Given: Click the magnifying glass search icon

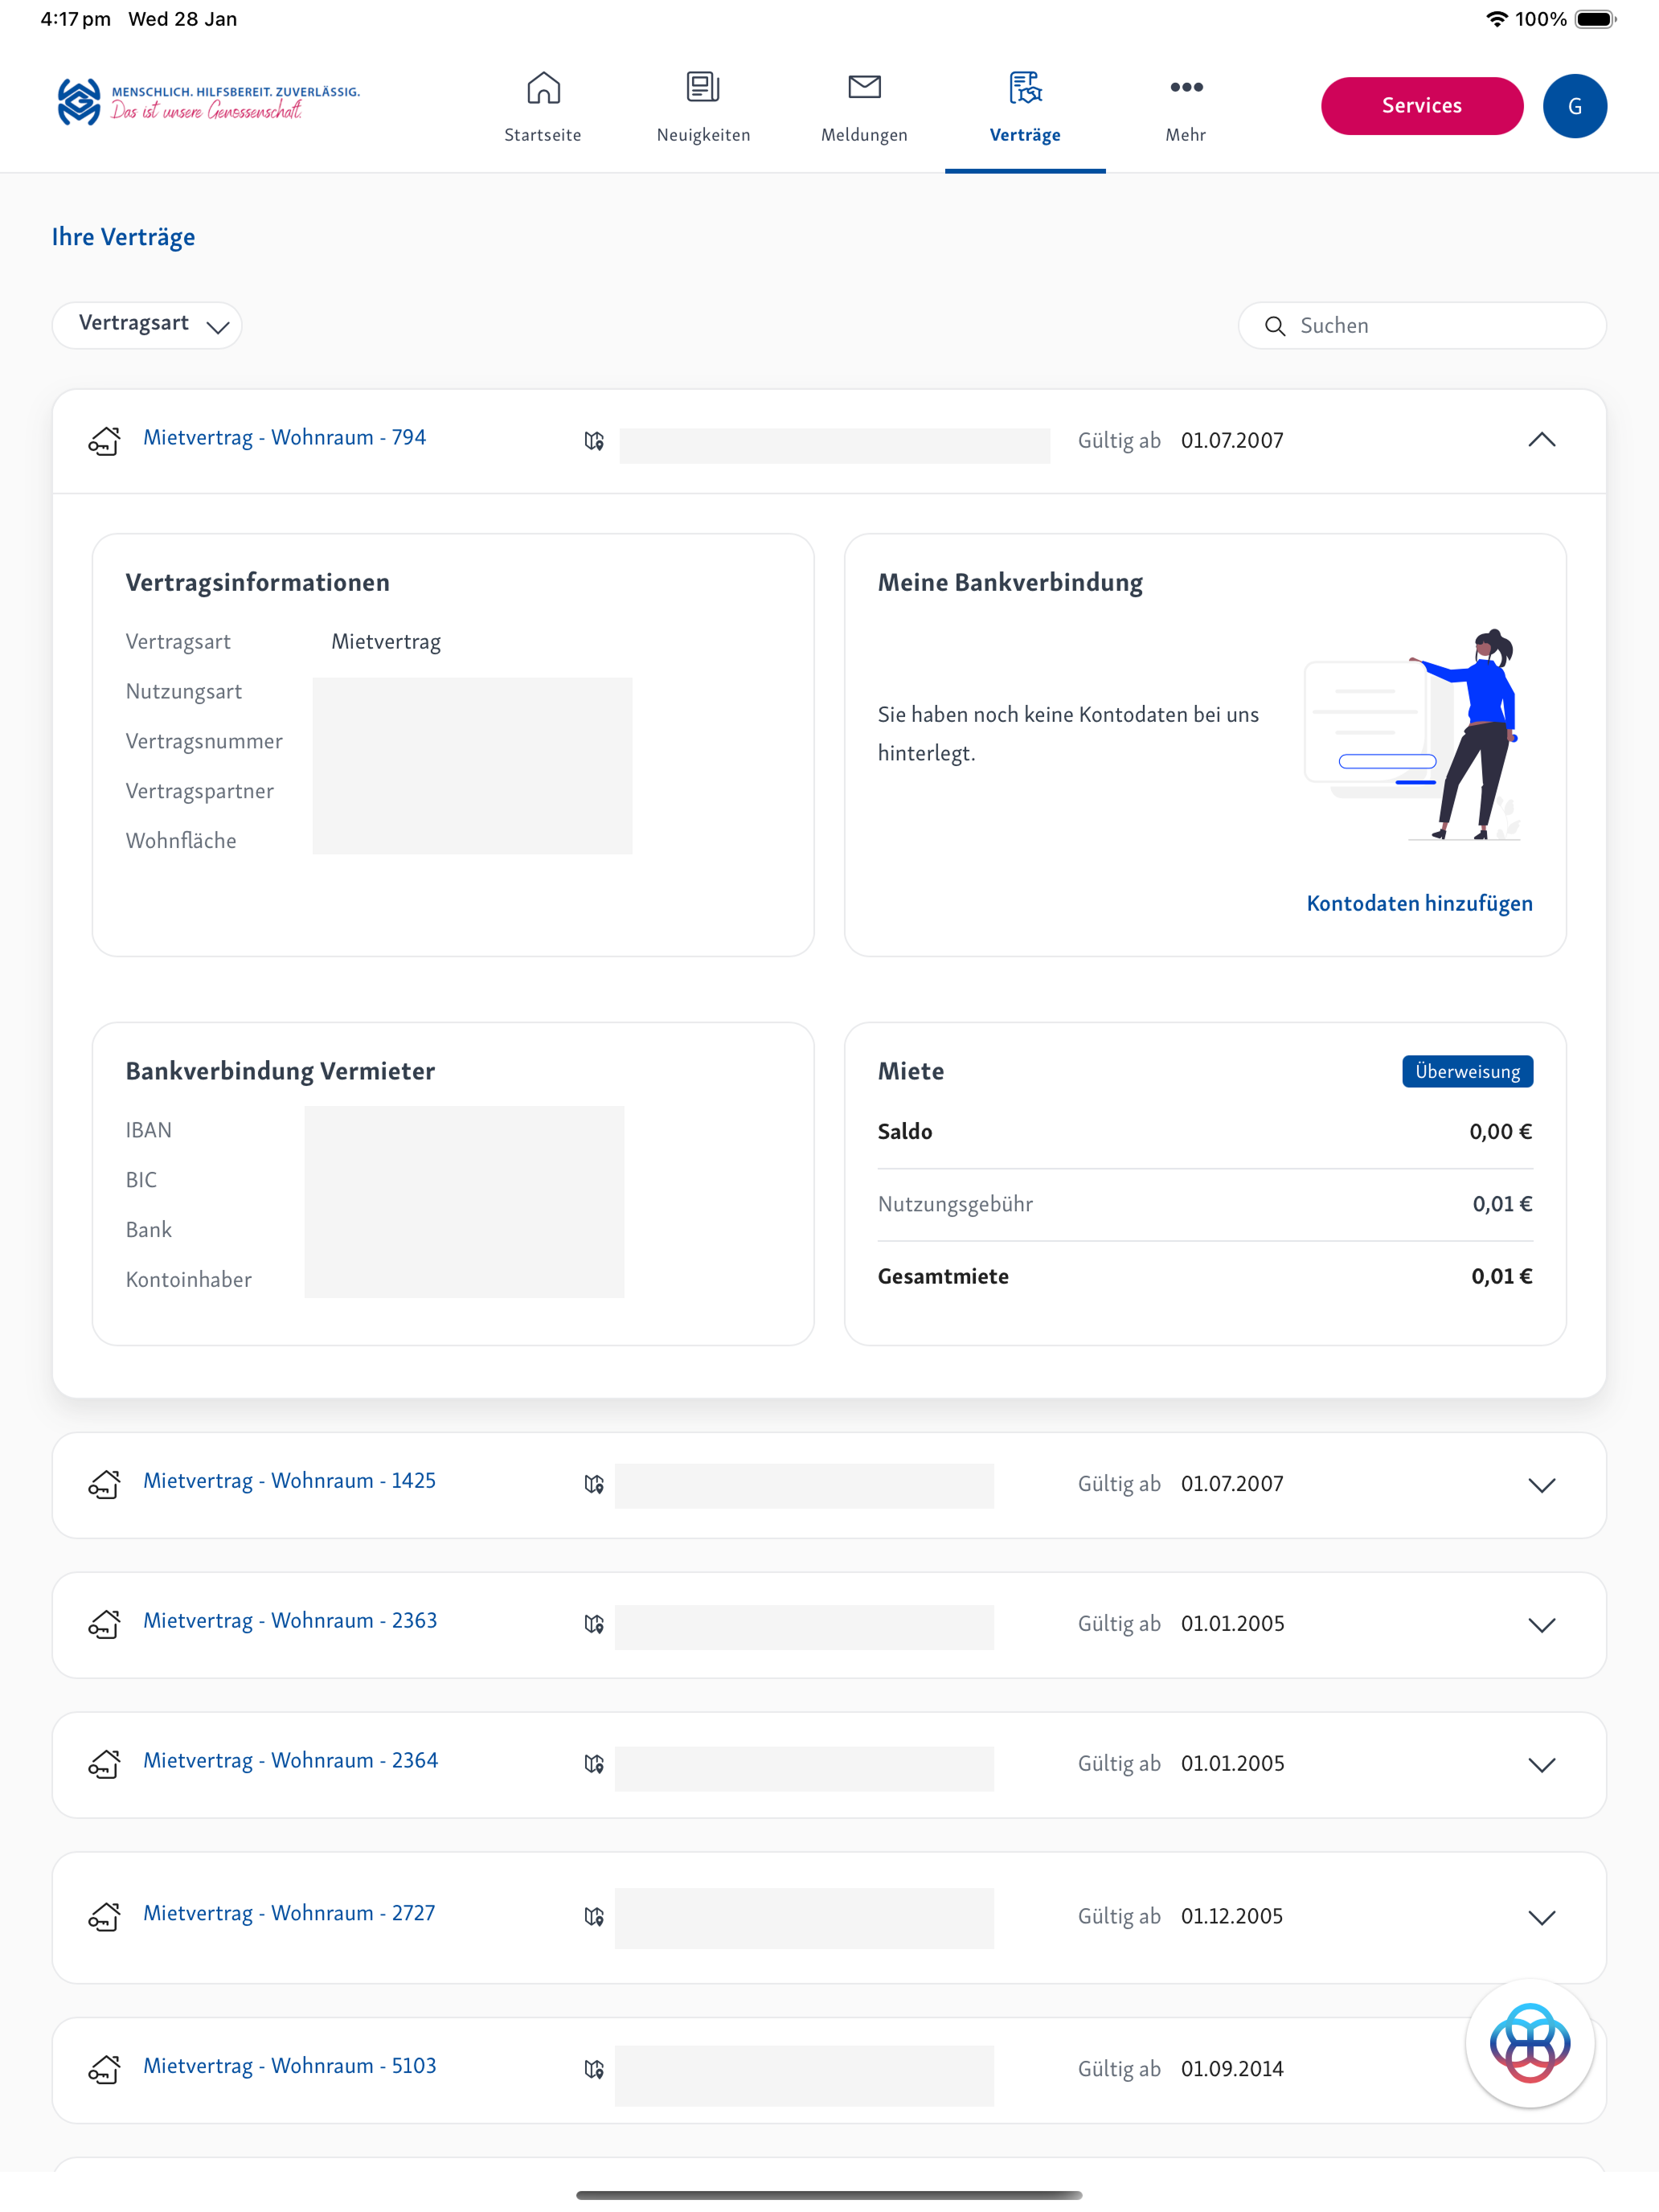Looking at the screenshot, I should pyautogui.click(x=1274, y=326).
